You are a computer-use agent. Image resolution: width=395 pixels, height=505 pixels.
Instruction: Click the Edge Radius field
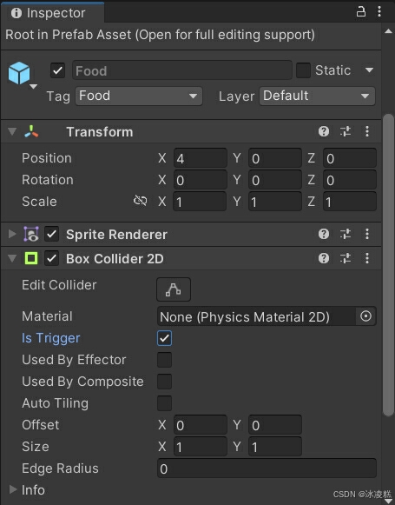267,468
